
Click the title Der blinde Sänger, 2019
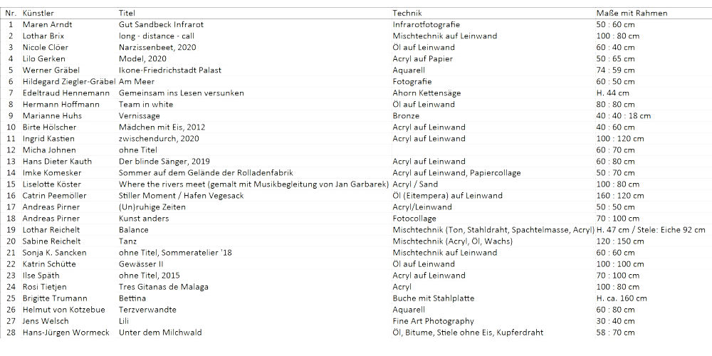click(164, 161)
